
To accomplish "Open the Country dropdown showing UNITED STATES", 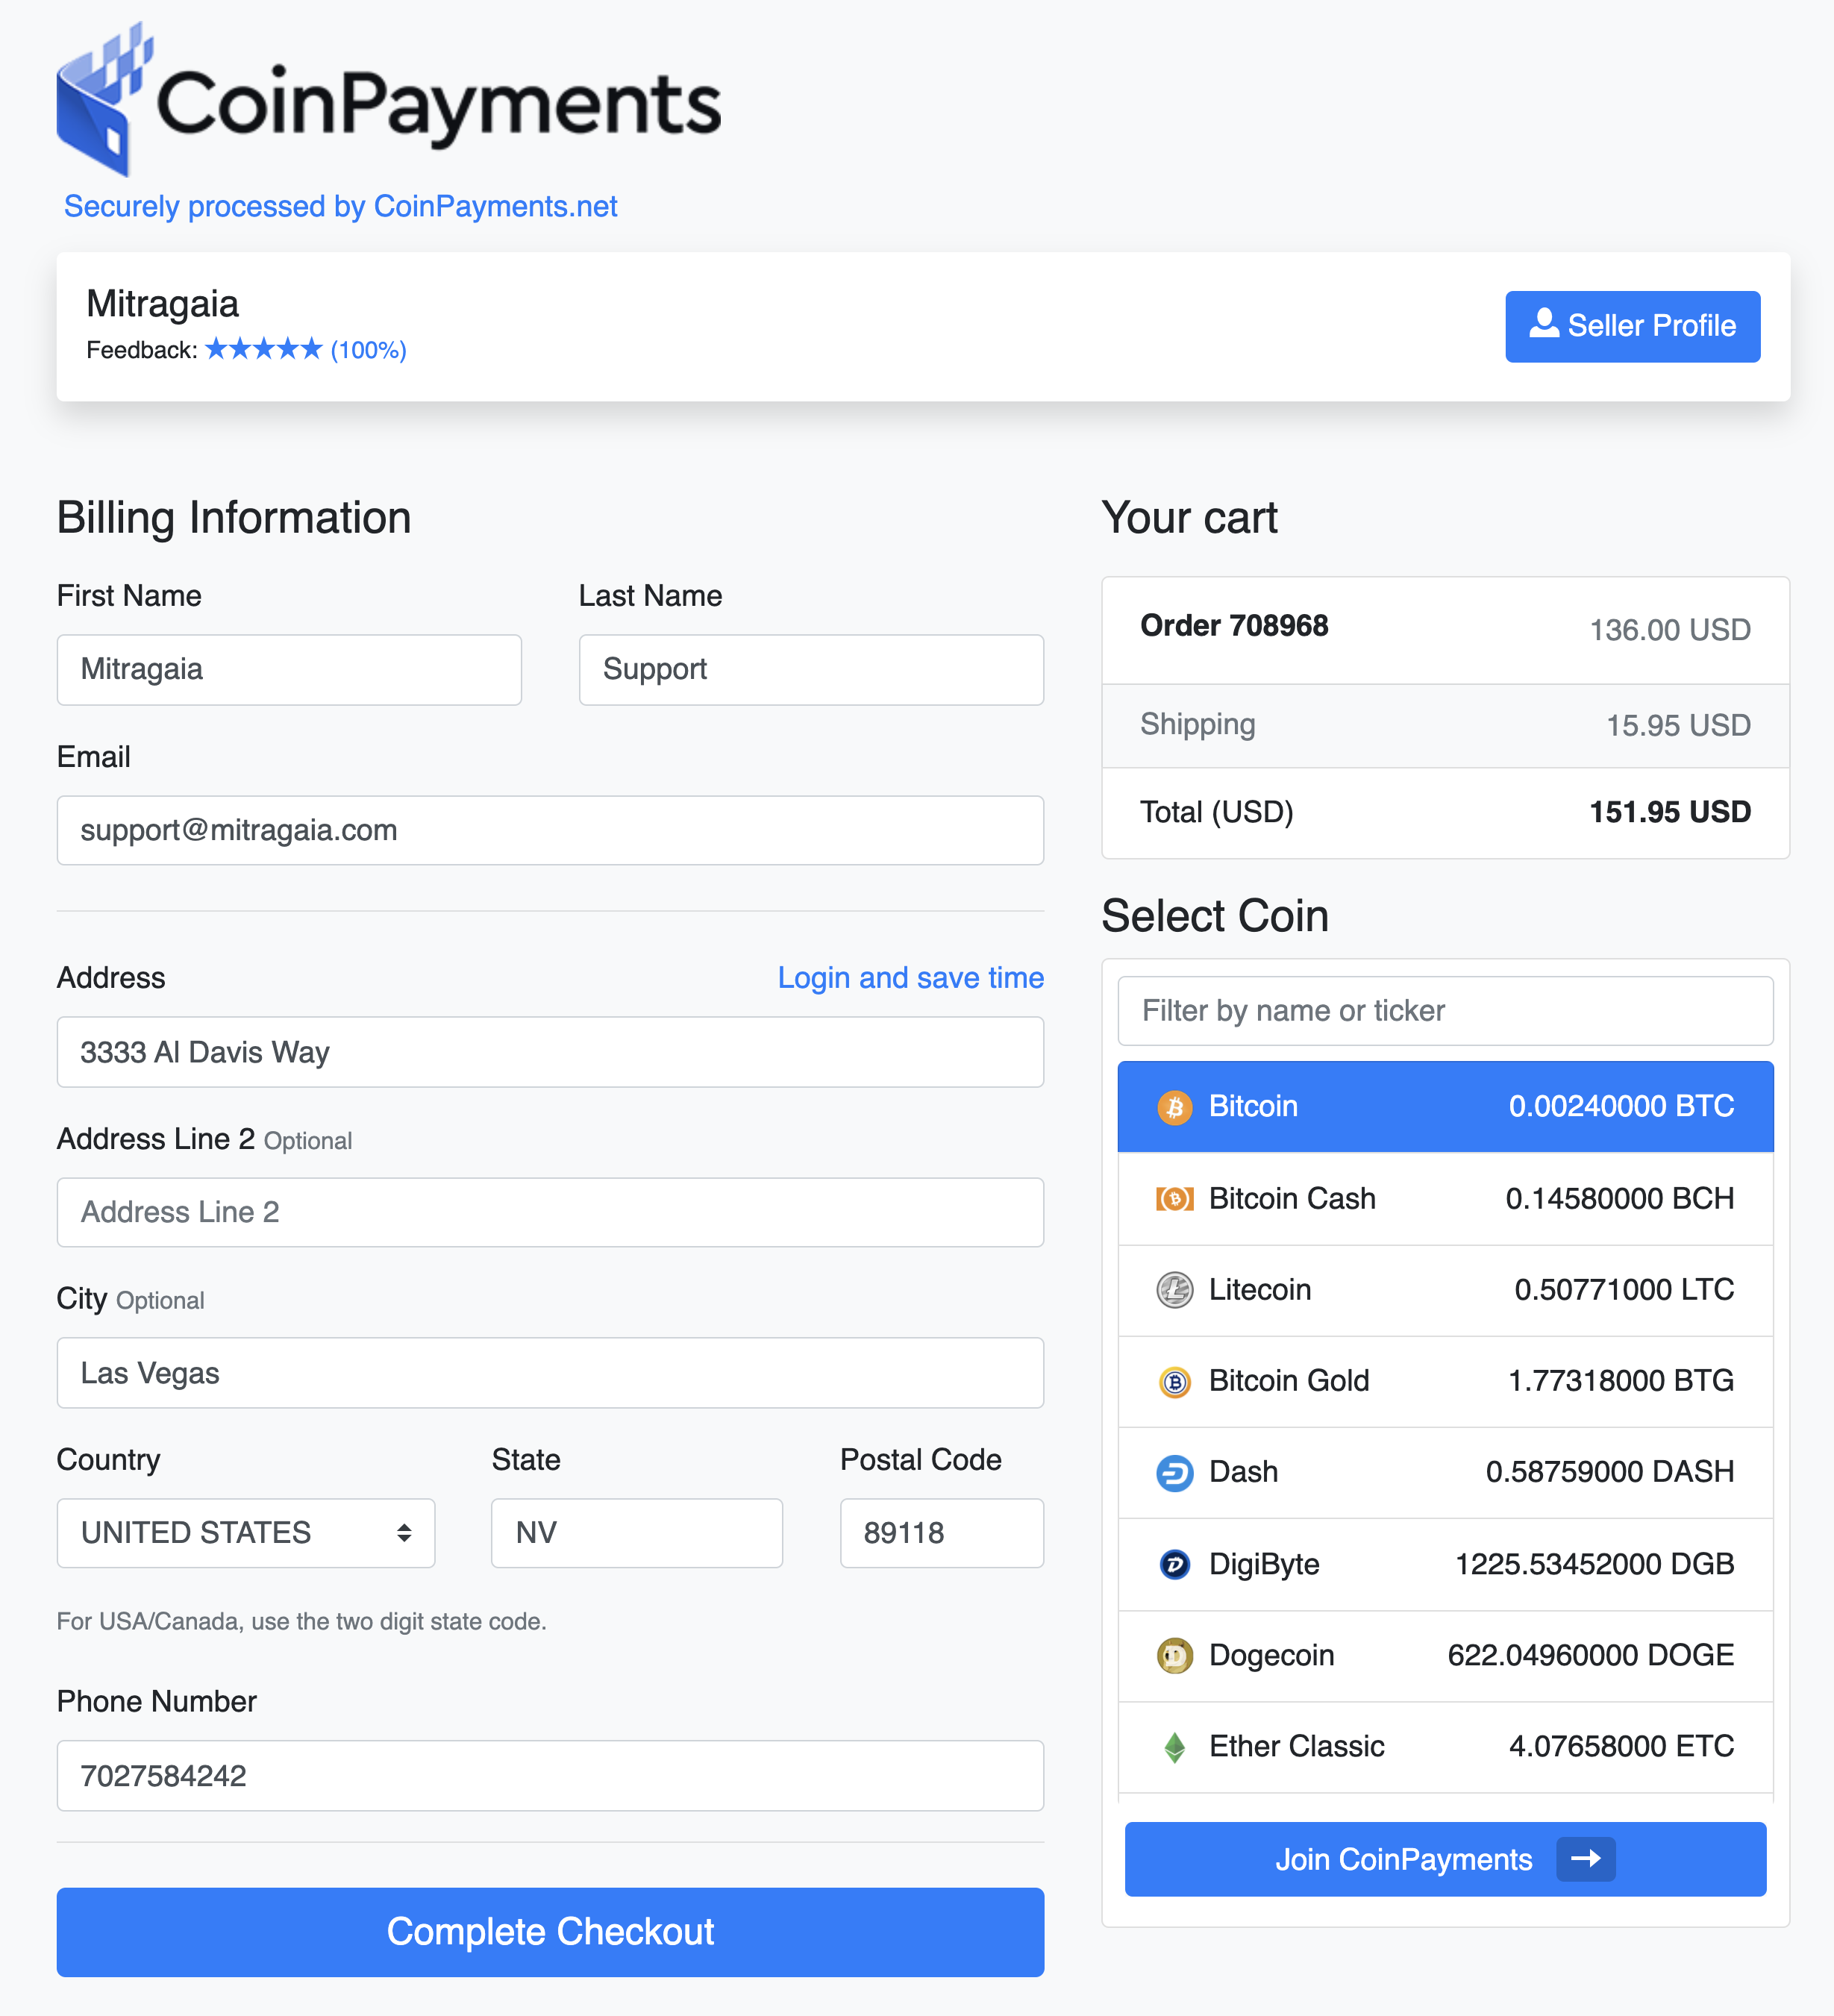I will tap(245, 1533).
